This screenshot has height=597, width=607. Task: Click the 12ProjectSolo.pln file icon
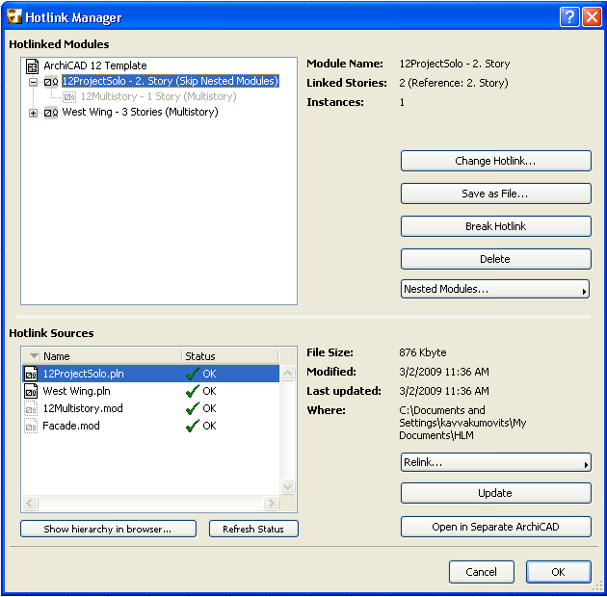tap(31, 374)
